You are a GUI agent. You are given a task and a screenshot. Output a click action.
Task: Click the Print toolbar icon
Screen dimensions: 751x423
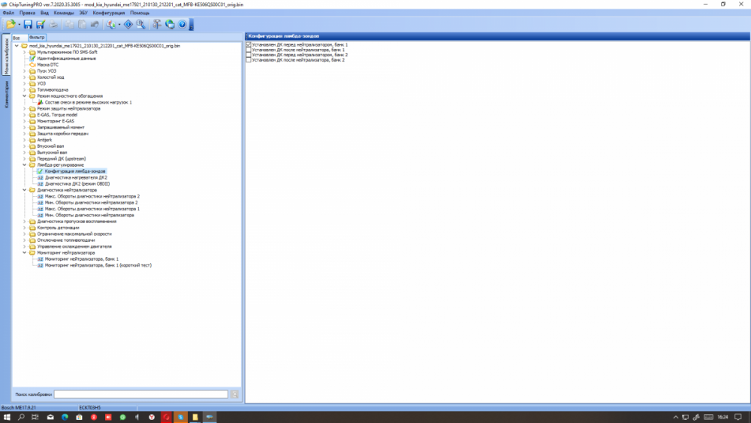53,25
